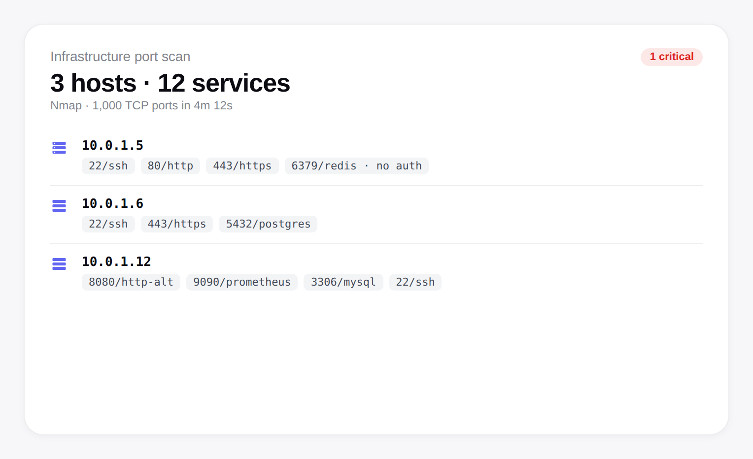Click the server icon beside 10.0.1.6
This screenshot has width=753, height=459.
click(x=59, y=206)
